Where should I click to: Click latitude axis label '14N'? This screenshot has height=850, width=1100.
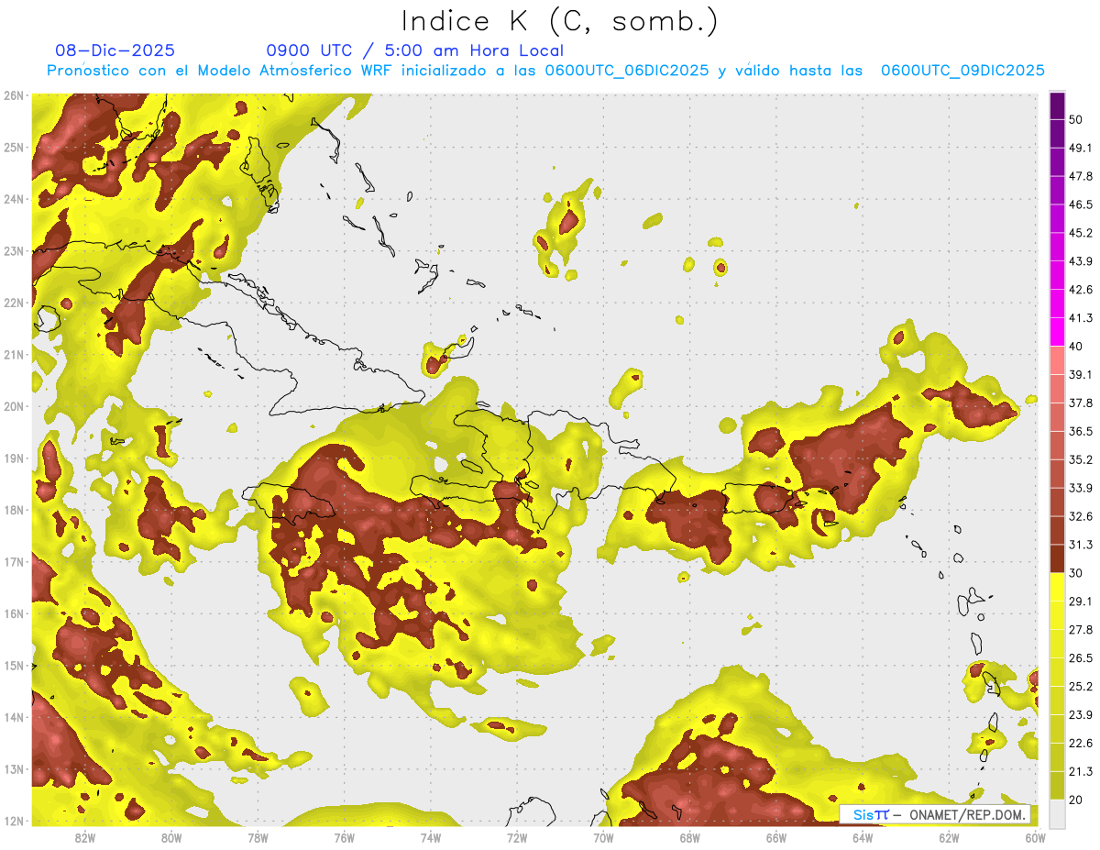14,717
